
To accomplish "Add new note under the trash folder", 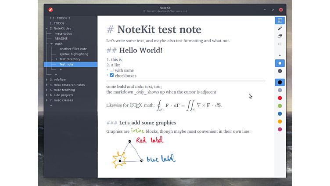I will (61, 69).
